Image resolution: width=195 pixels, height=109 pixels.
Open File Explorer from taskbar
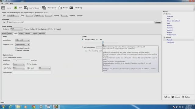click(18, 107)
